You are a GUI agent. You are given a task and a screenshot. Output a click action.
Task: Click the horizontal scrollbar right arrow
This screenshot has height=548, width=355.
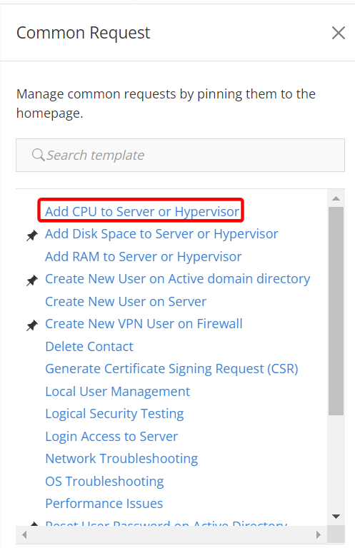pos(319,534)
